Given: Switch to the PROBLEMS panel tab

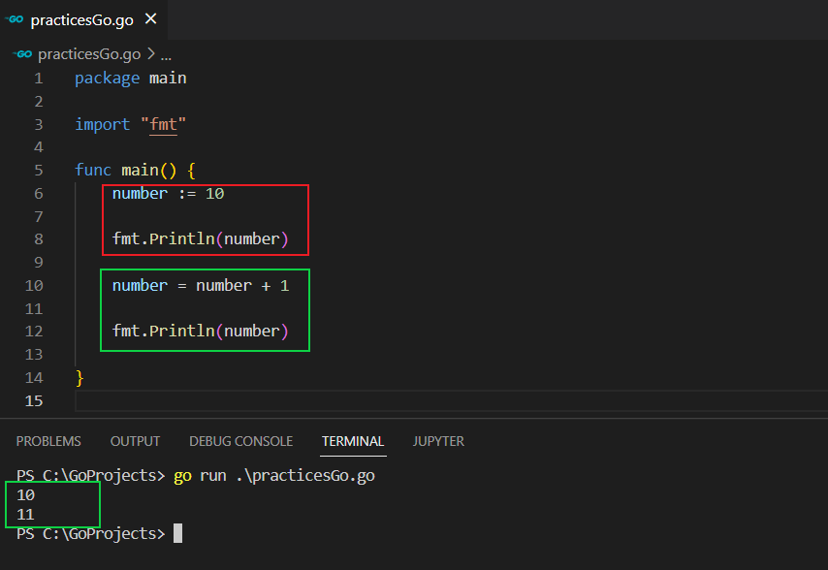Looking at the screenshot, I should click(x=48, y=441).
